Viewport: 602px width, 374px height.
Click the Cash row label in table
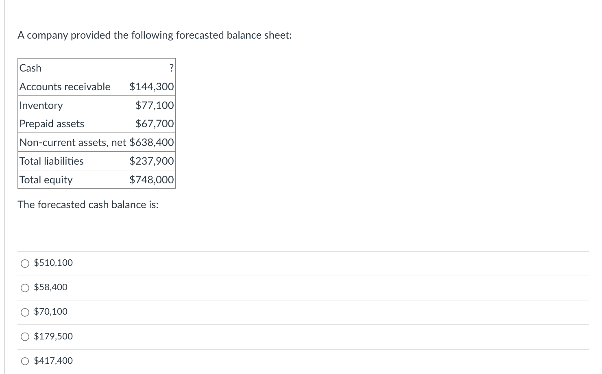point(73,68)
